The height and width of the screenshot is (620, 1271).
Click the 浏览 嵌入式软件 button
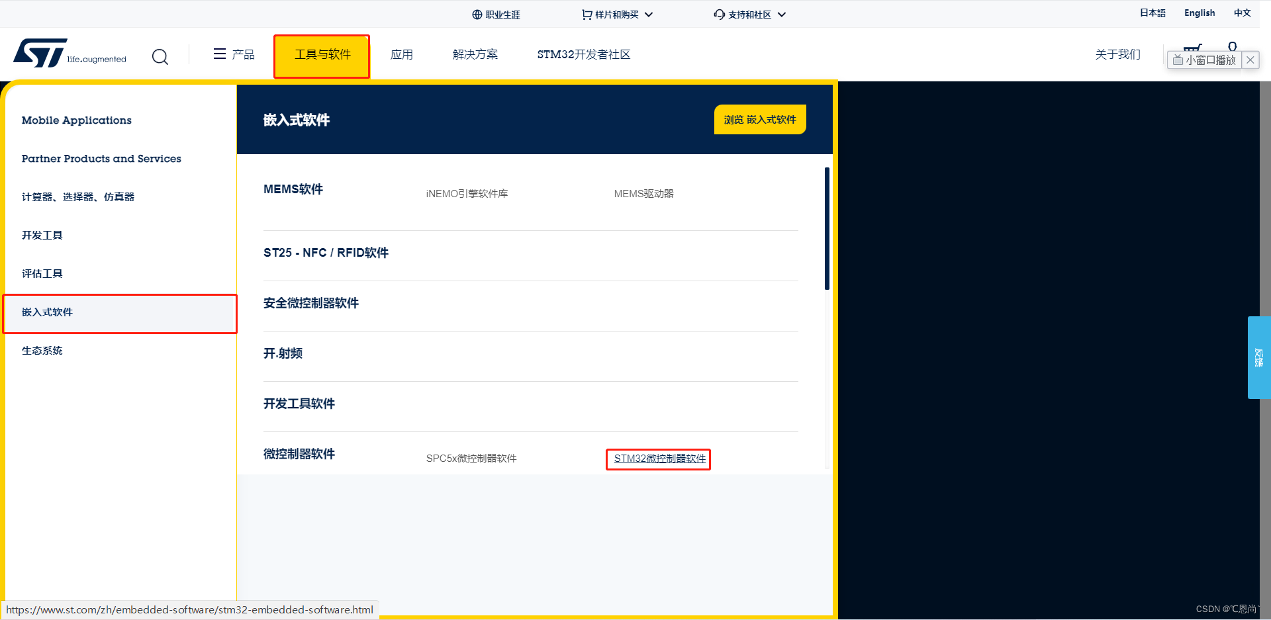tap(760, 120)
